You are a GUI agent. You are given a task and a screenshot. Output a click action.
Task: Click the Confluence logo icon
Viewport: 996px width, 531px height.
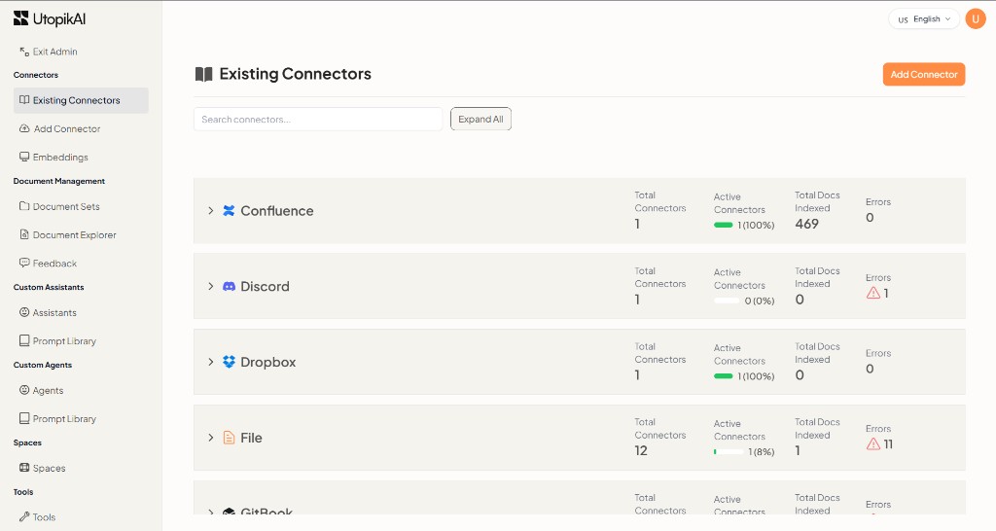[229, 210]
